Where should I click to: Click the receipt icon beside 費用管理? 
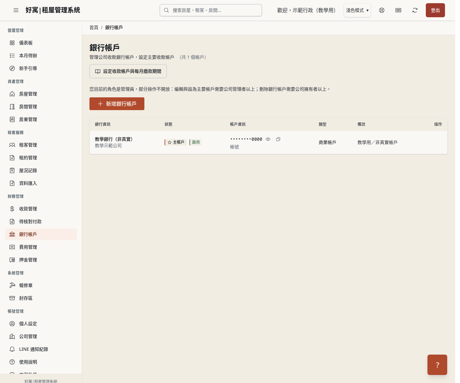tap(12, 247)
